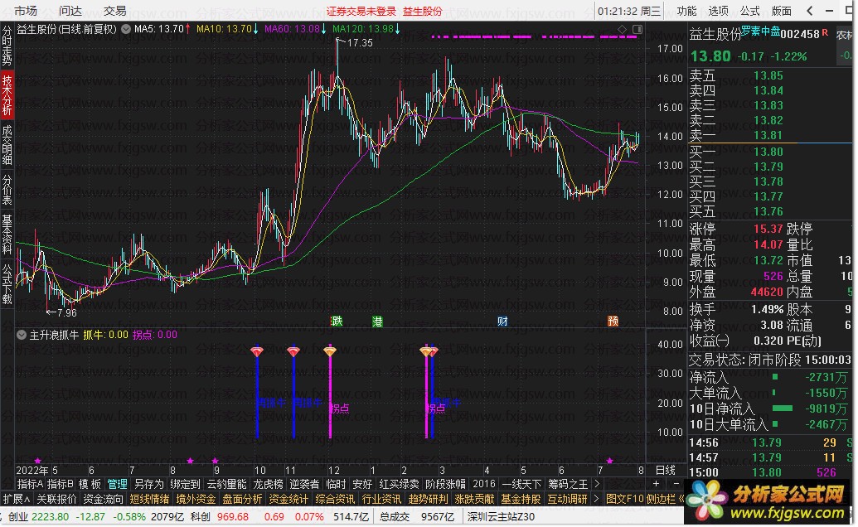Image resolution: width=858 pixels, height=527 pixels.
Task: Select the 指标A tab
Action: [30, 484]
